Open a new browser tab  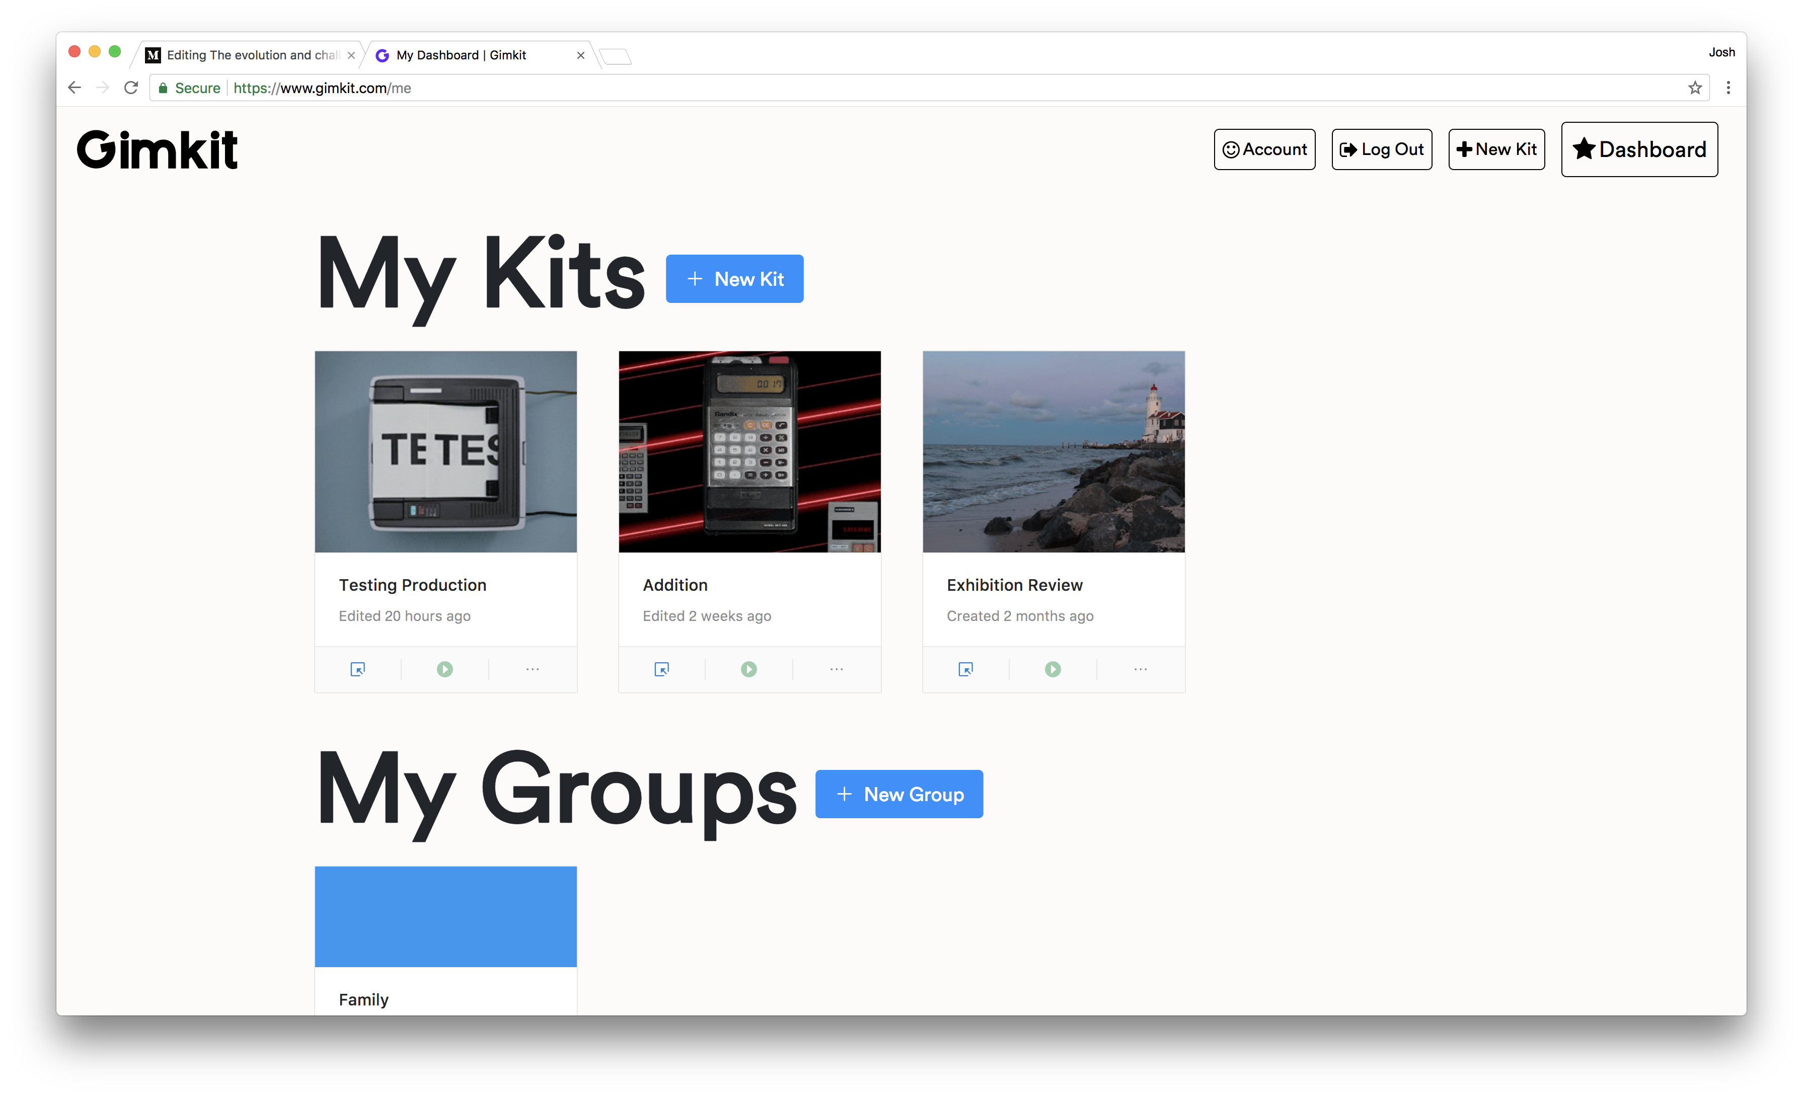pos(615,56)
